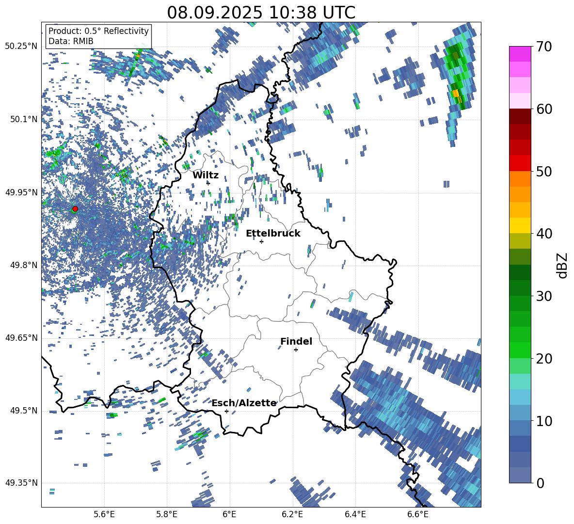Click the title 08.09.2025 10:38 UTC
The image size is (574, 524).
pyautogui.click(x=261, y=13)
